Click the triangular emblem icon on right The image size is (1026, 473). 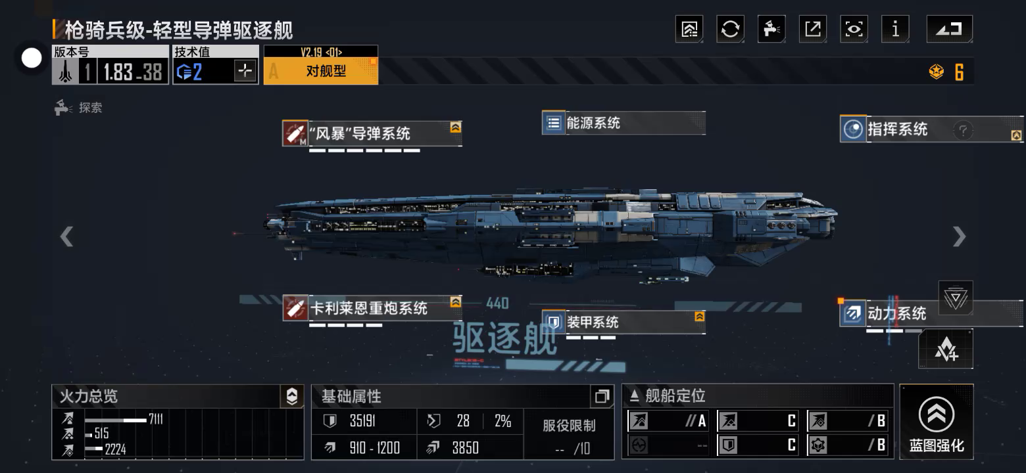coord(955,298)
